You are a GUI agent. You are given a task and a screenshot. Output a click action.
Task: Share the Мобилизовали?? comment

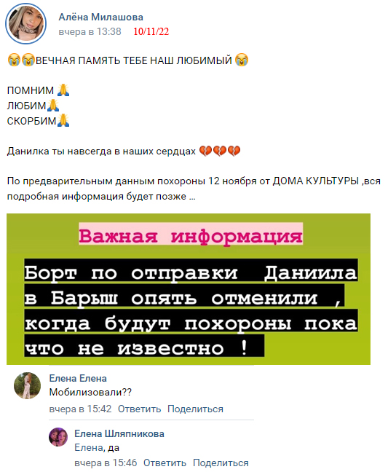[x=195, y=409]
